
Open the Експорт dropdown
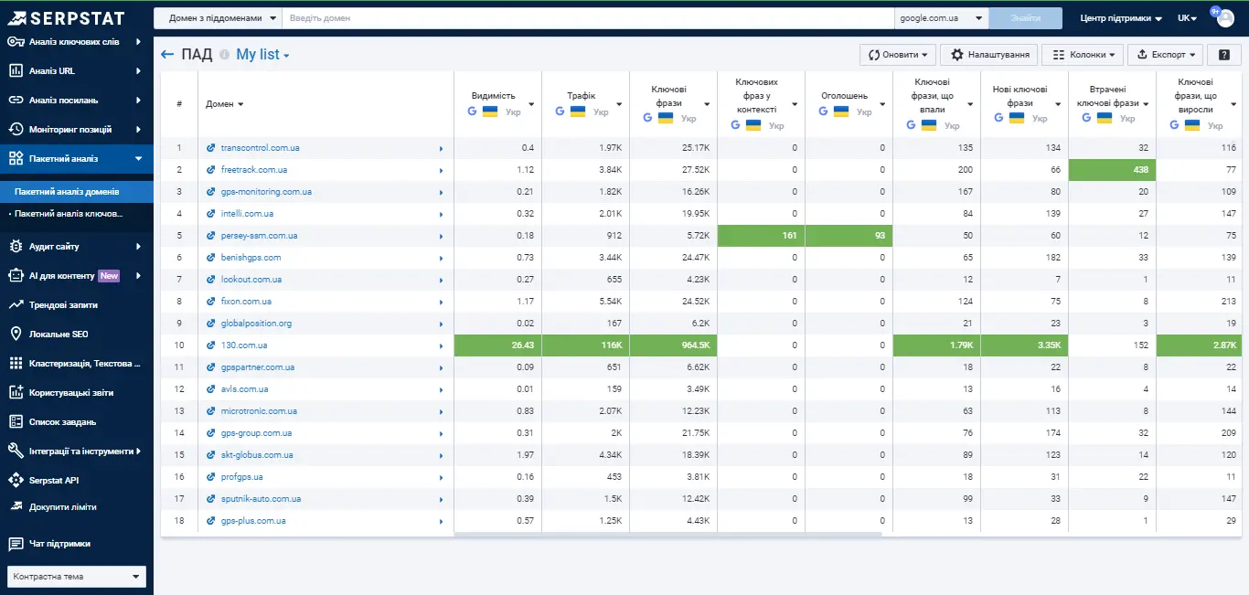pyautogui.click(x=1165, y=55)
